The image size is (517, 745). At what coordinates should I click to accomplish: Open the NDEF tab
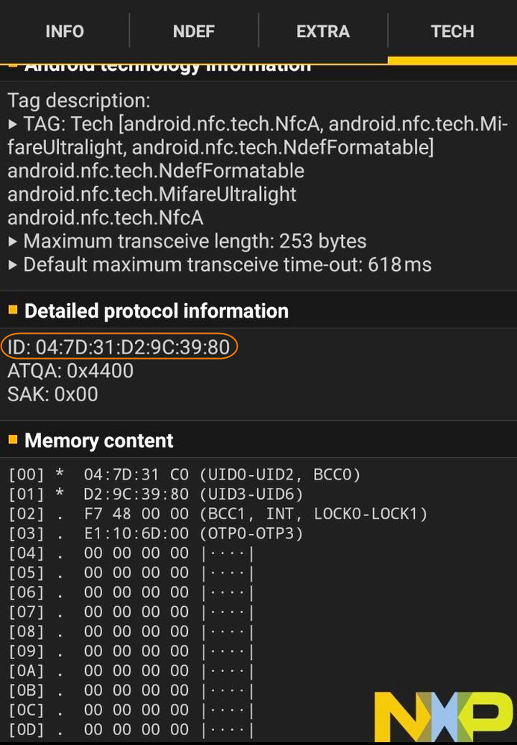coord(194,31)
